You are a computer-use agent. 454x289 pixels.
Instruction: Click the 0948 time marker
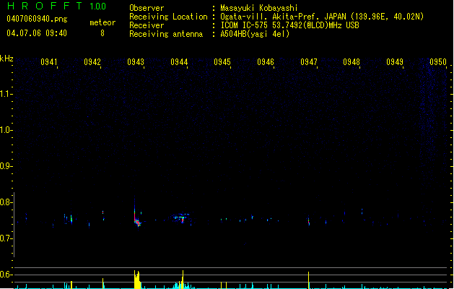[352, 62]
